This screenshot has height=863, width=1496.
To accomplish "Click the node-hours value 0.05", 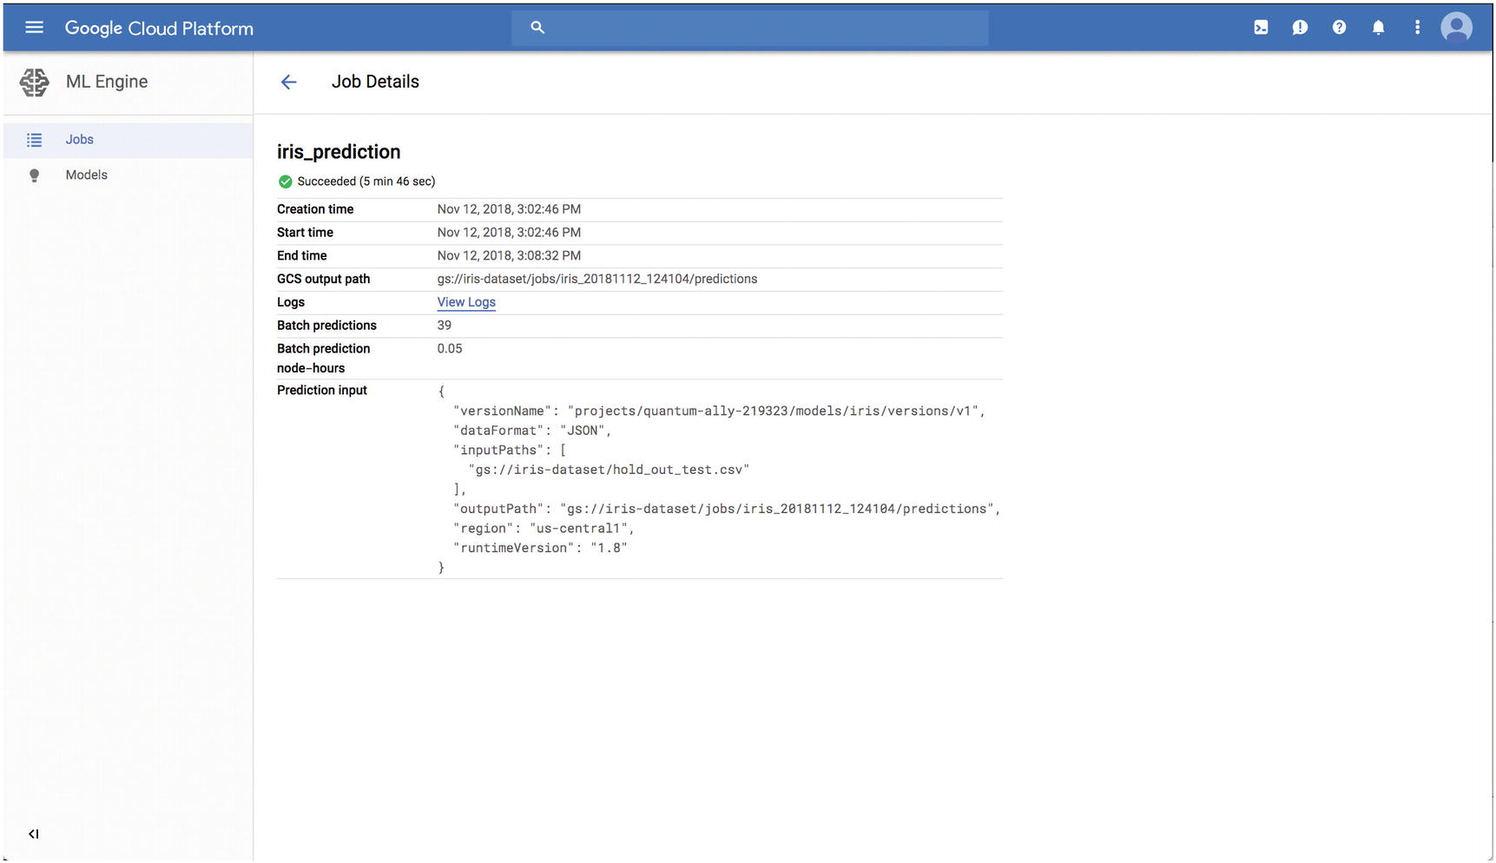I will coord(450,348).
